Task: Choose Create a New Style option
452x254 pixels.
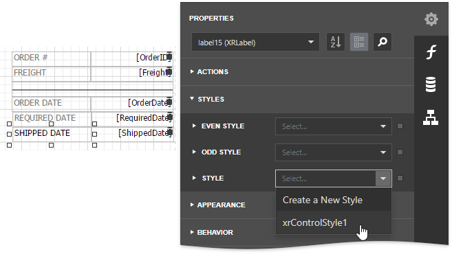Action: [x=334, y=200]
